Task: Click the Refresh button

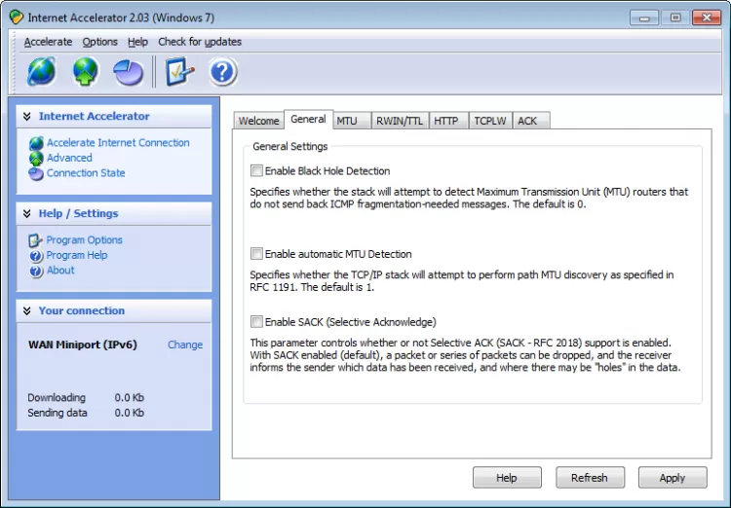Action: (x=590, y=477)
